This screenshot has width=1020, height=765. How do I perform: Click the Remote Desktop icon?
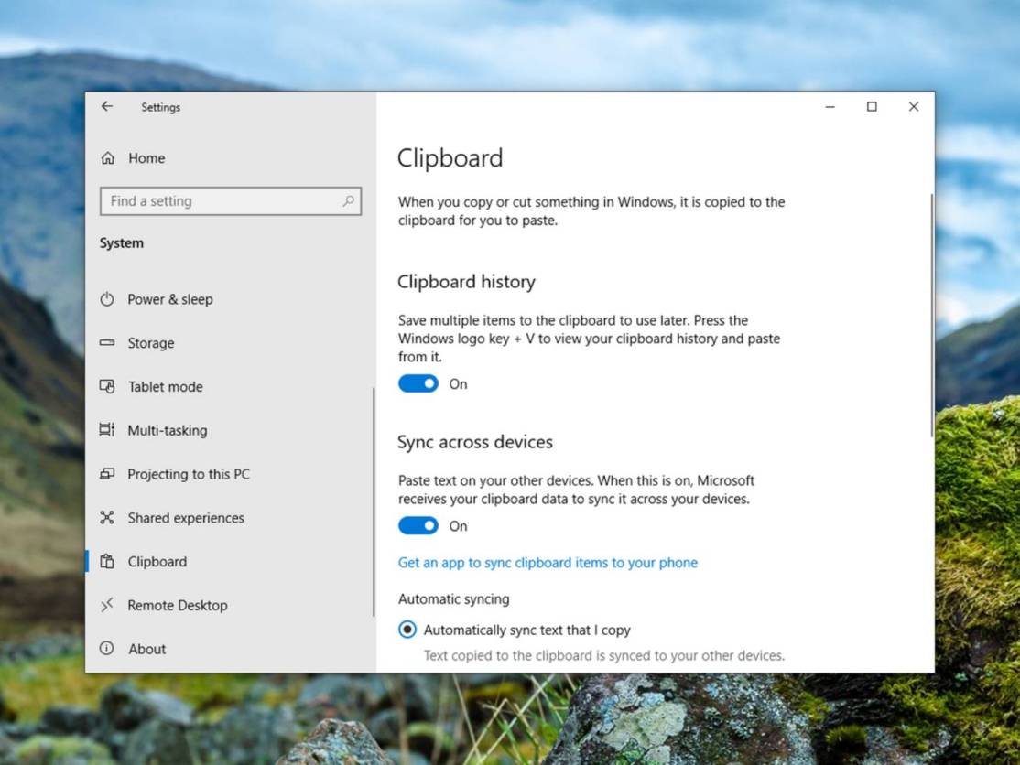[107, 605]
